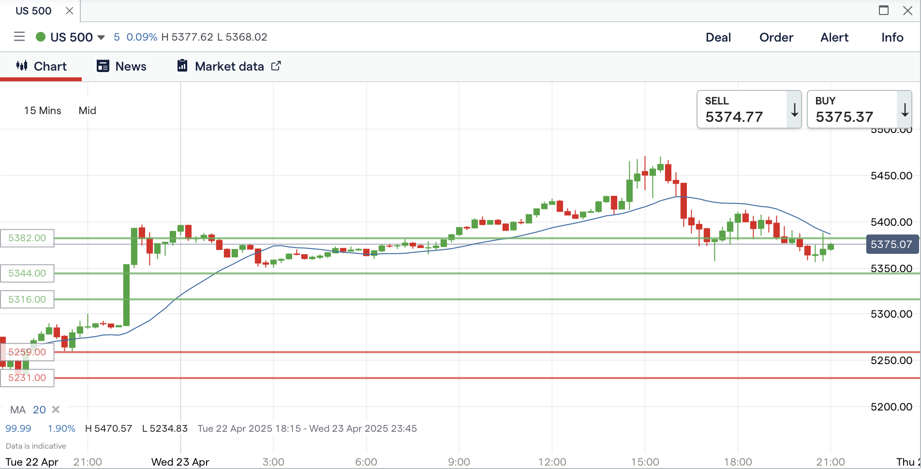
Task: Change the 15 Mins timeframe
Action: (x=43, y=110)
